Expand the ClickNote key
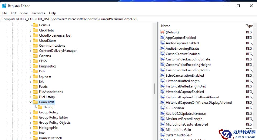The image size is (257, 140). [x=30, y=30]
